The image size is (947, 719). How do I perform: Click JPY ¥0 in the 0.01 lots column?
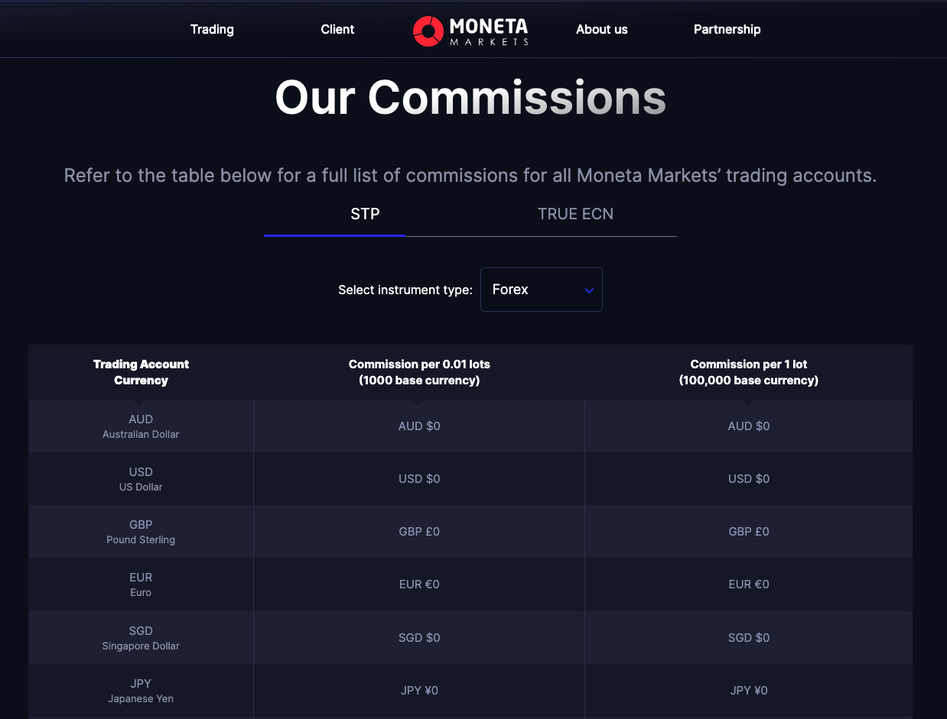click(419, 691)
